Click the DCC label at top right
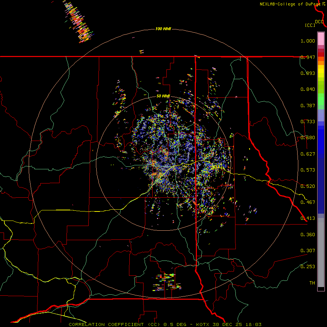The height and width of the screenshot is (327, 327). click(319, 22)
